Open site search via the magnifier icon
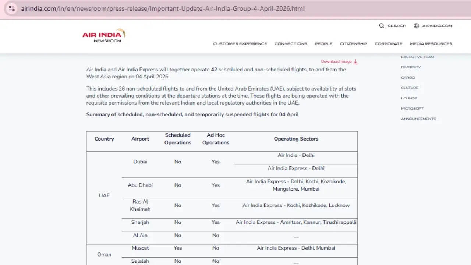Viewport: 471px width, 265px height. (x=382, y=26)
